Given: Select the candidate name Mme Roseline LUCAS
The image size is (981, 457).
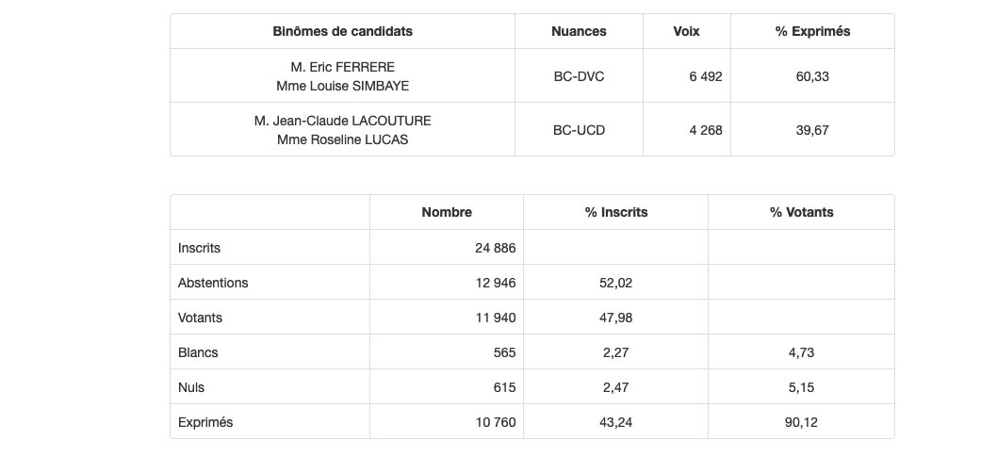Looking at the screenshot, I should (x=342, y=139).
